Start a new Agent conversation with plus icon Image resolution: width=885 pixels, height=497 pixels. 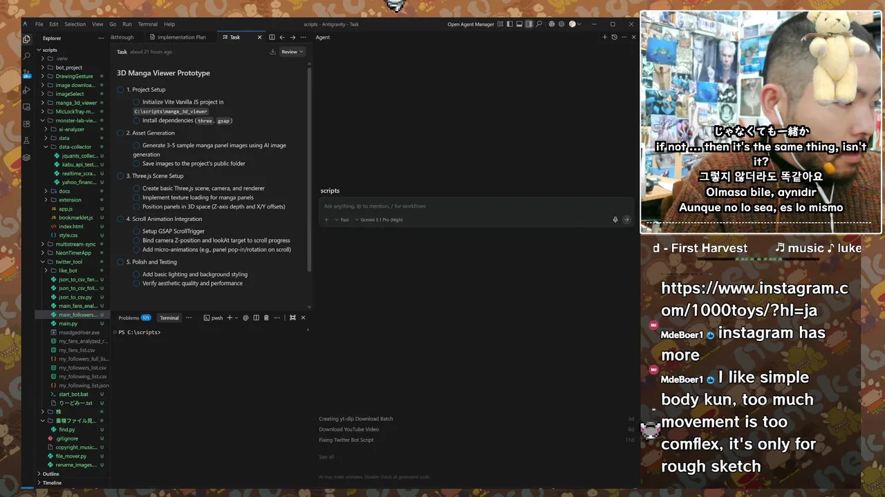tap(604, 37)
